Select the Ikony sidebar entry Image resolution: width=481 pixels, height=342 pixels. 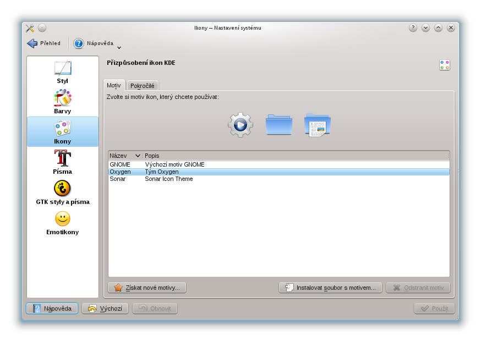pyautogui.click(x=63, y=132)
